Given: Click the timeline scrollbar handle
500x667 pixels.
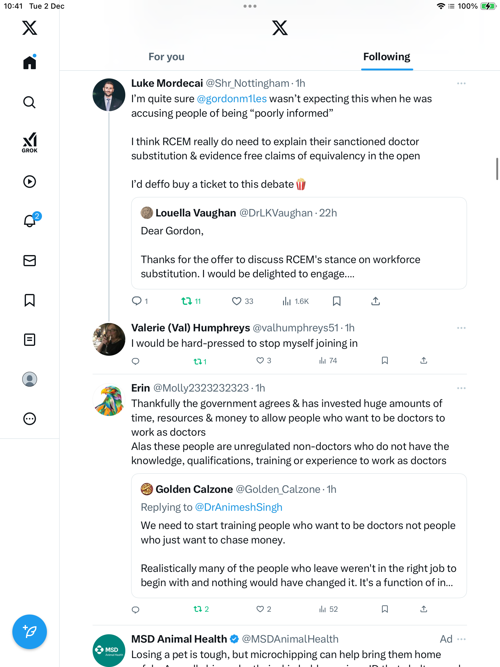Looking at the screenshot, I should [497, 169].
